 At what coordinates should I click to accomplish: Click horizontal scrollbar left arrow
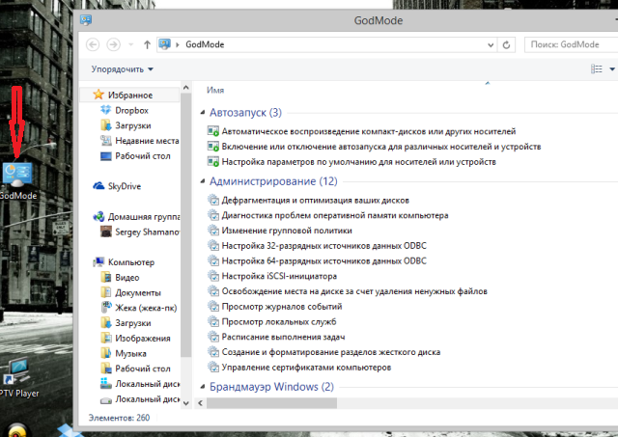pos(201,403)
